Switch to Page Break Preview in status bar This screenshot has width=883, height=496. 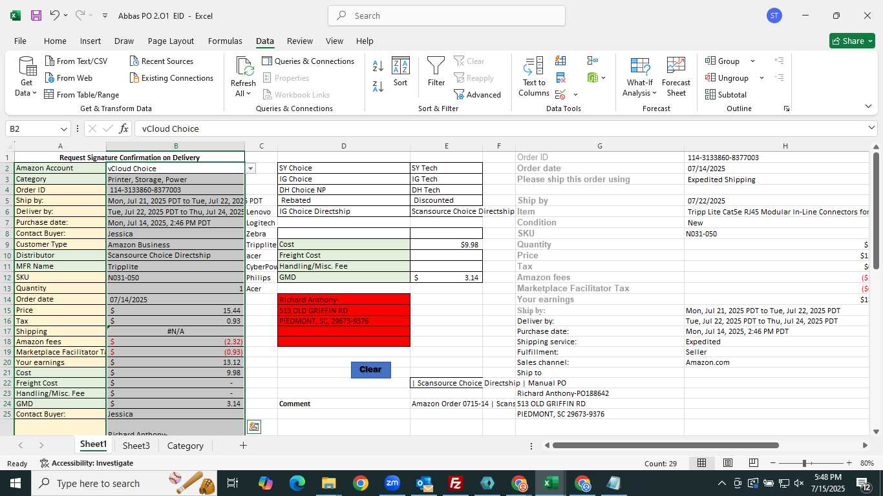[754, 463]
